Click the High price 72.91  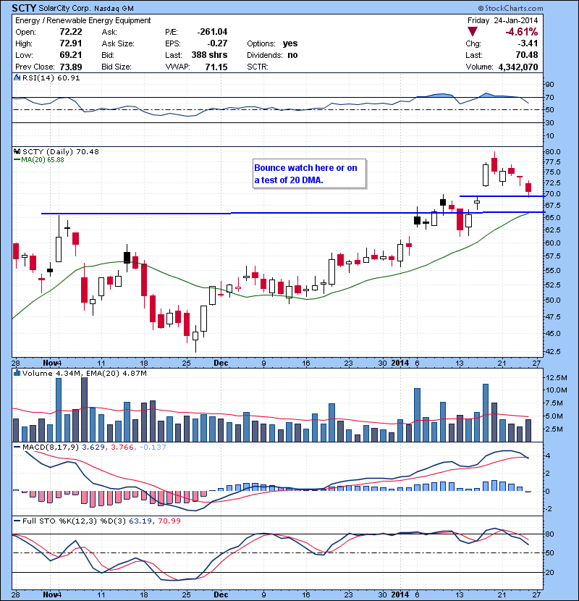pos(71,43)
